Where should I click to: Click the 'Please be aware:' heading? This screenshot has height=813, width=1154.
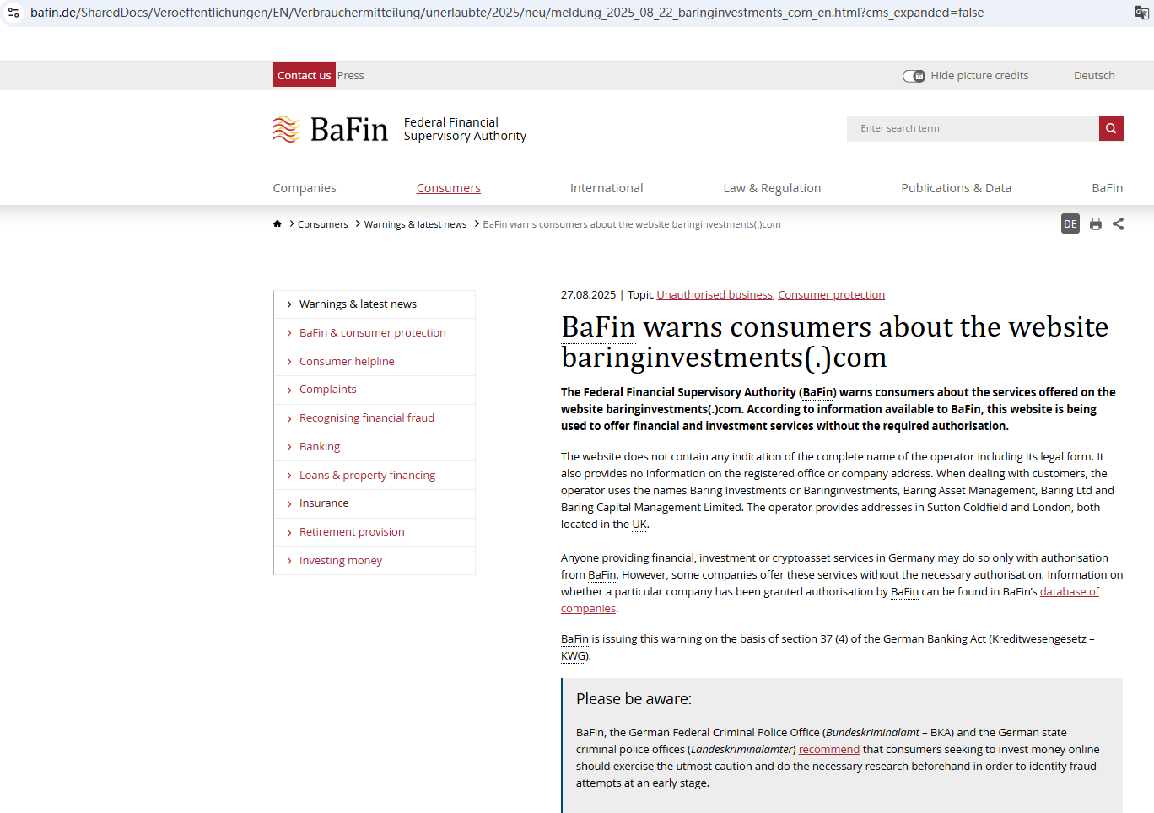pyautogui.click(x=634, y=699)
